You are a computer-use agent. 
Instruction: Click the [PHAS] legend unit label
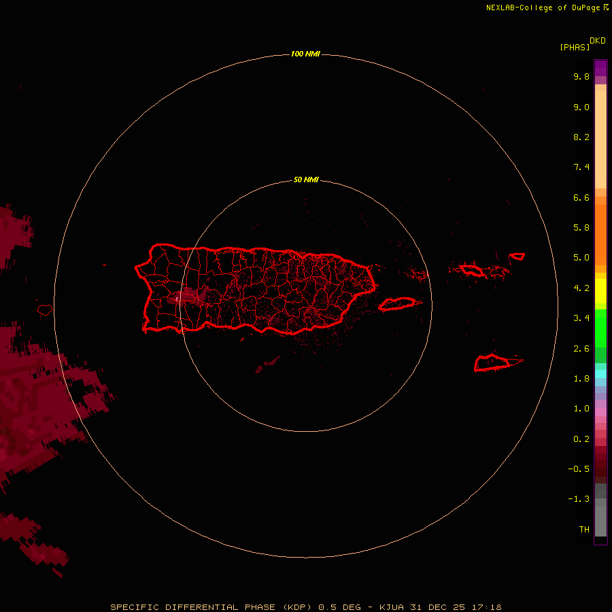(575, 47)
